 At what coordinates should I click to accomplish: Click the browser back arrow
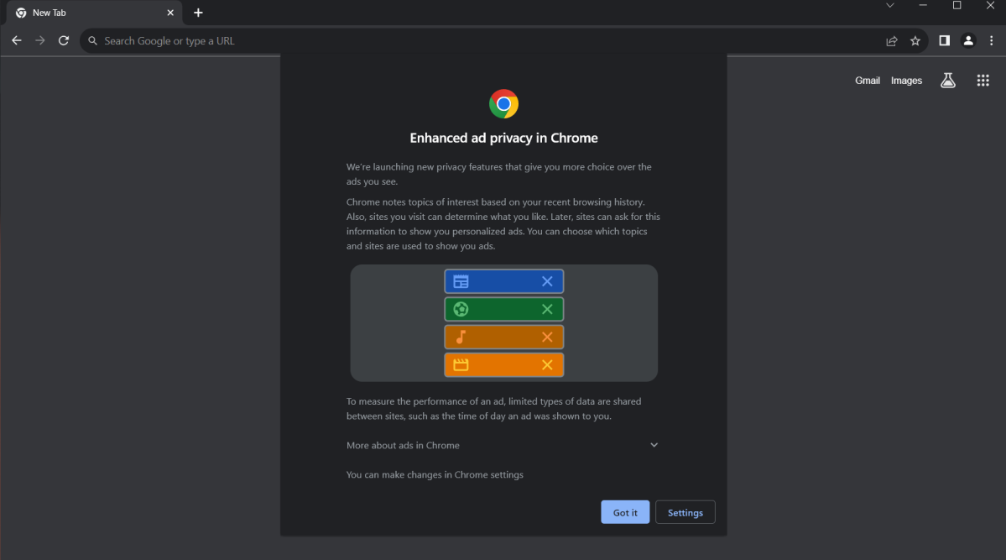click(17, 40)
